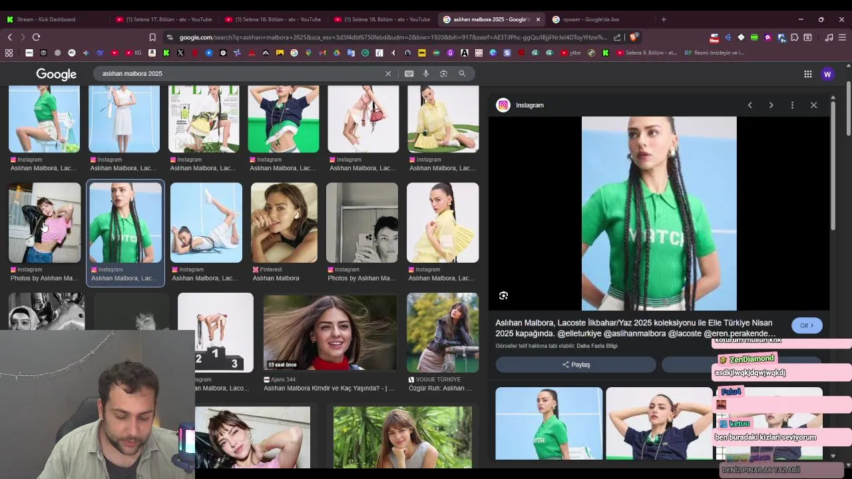
Task: Search by image with the Google Lens icon
Action: tap(443, 74)
